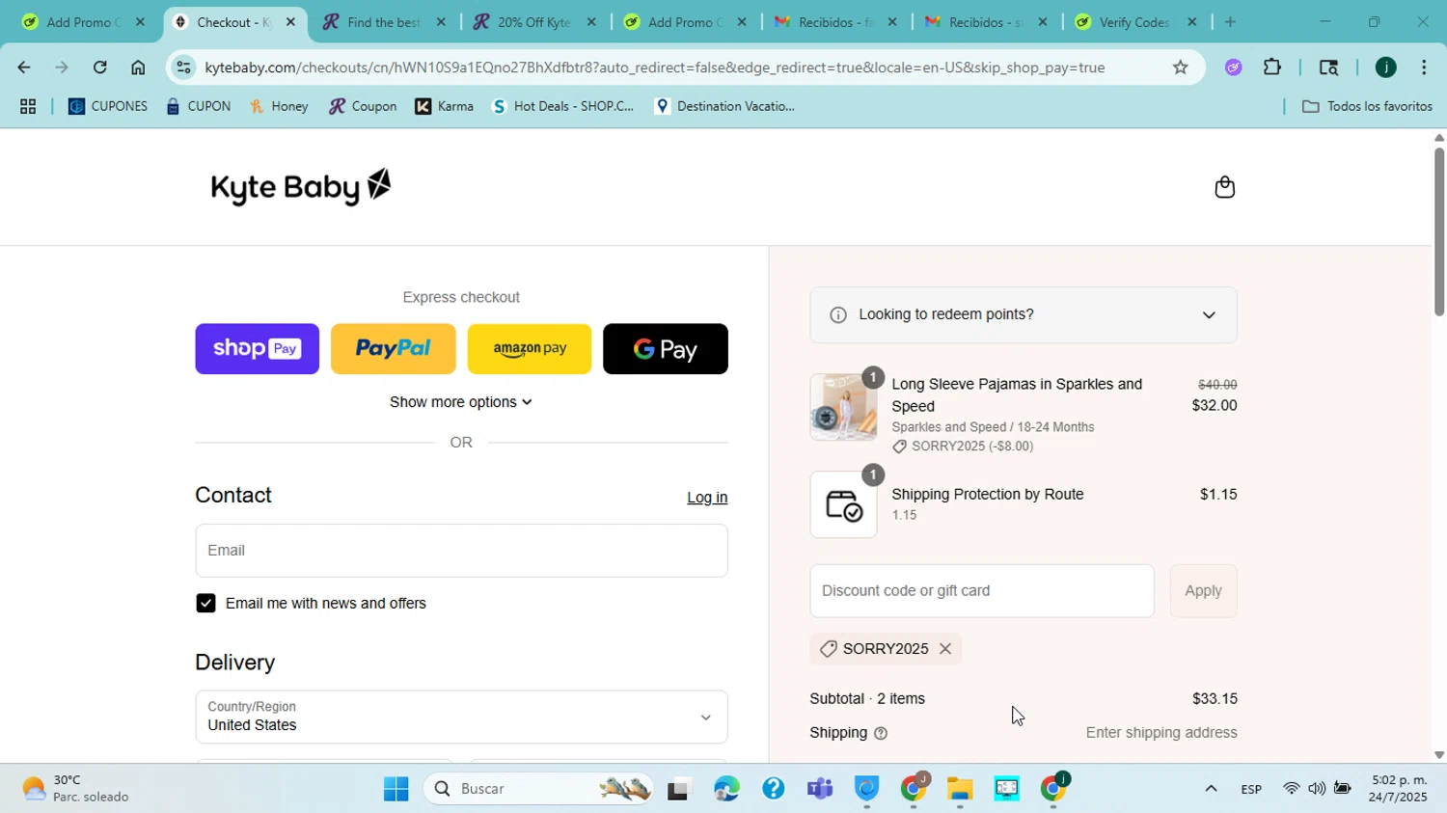
Task: Click the page vertical scrollbar
Action: point(1438,231)
